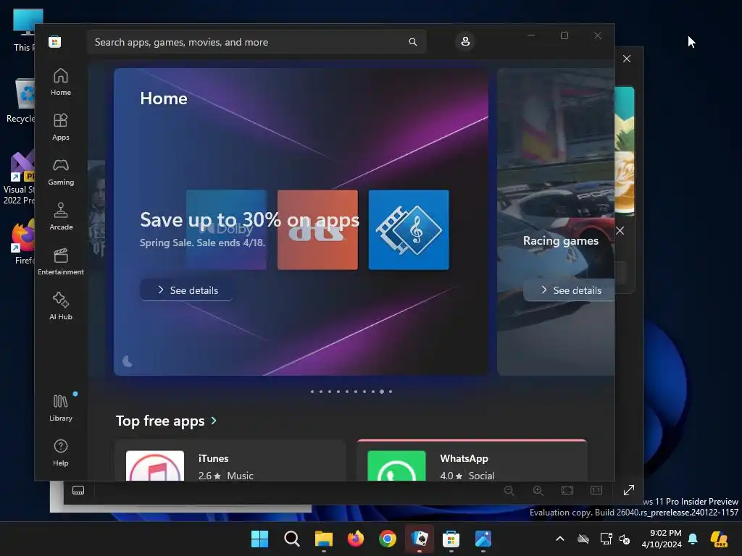
Task: Open Help in the Store sidebar
Action: click(x=61, y=452)
